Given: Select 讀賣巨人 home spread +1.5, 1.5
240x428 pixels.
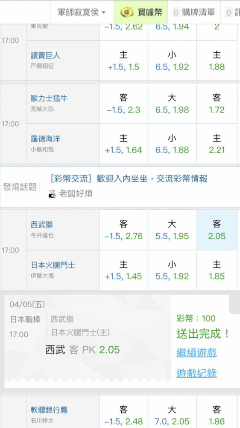Looking at the screenshot, I should 124,61.
